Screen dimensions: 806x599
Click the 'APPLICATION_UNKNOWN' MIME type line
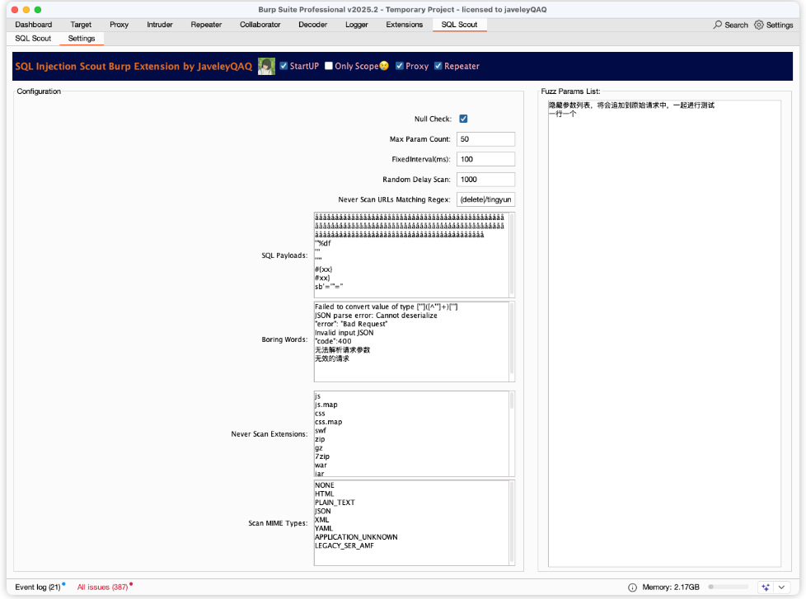coord(356,537)
